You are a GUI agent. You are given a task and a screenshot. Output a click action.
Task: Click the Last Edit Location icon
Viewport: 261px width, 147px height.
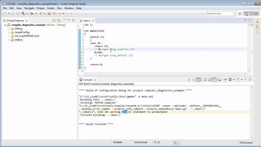click(55, 13)
